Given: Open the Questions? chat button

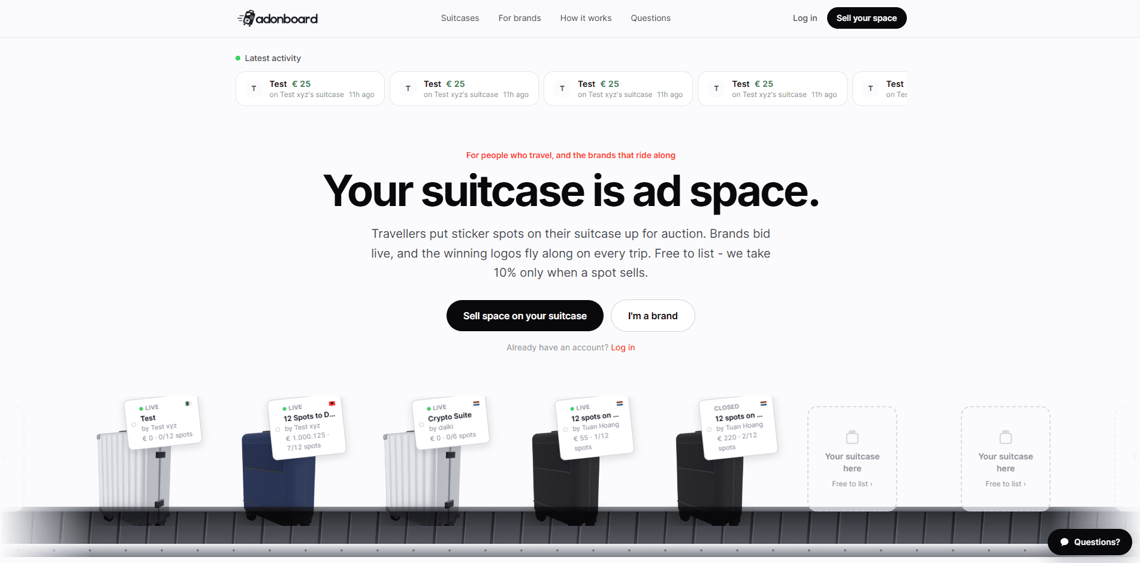Looking at the screenshot, I should pyautogui.click(x=1090, y=542).
